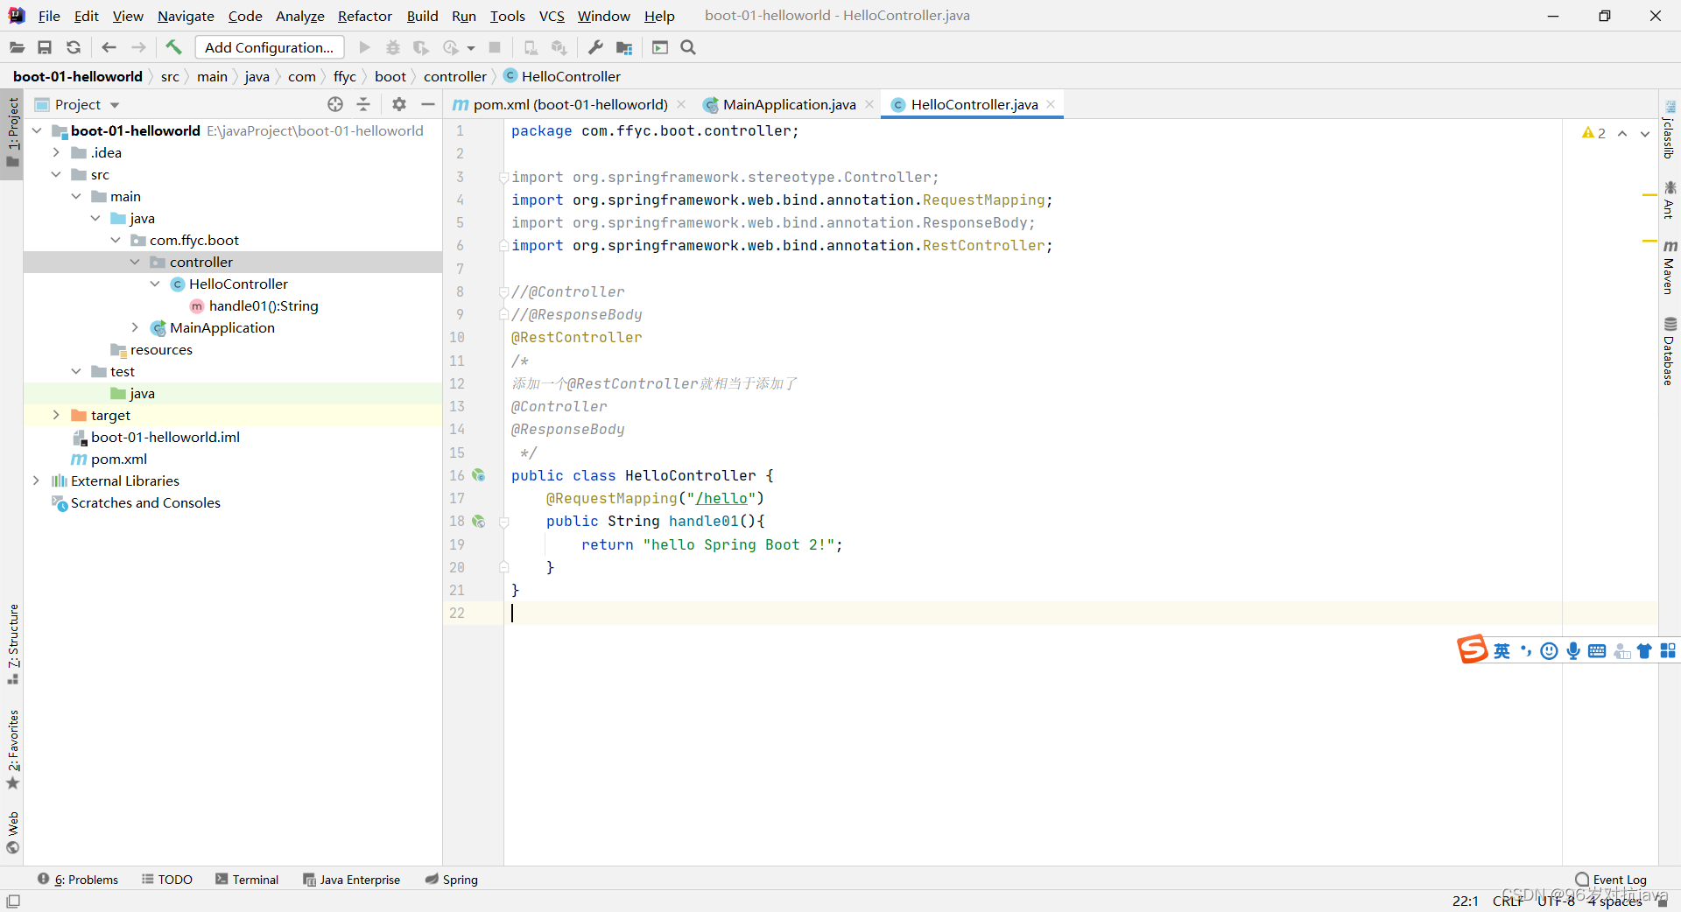Go to previous highlighted error arrow
This screenshot has width=1681, height=912.
click(x=1622, y=133)
